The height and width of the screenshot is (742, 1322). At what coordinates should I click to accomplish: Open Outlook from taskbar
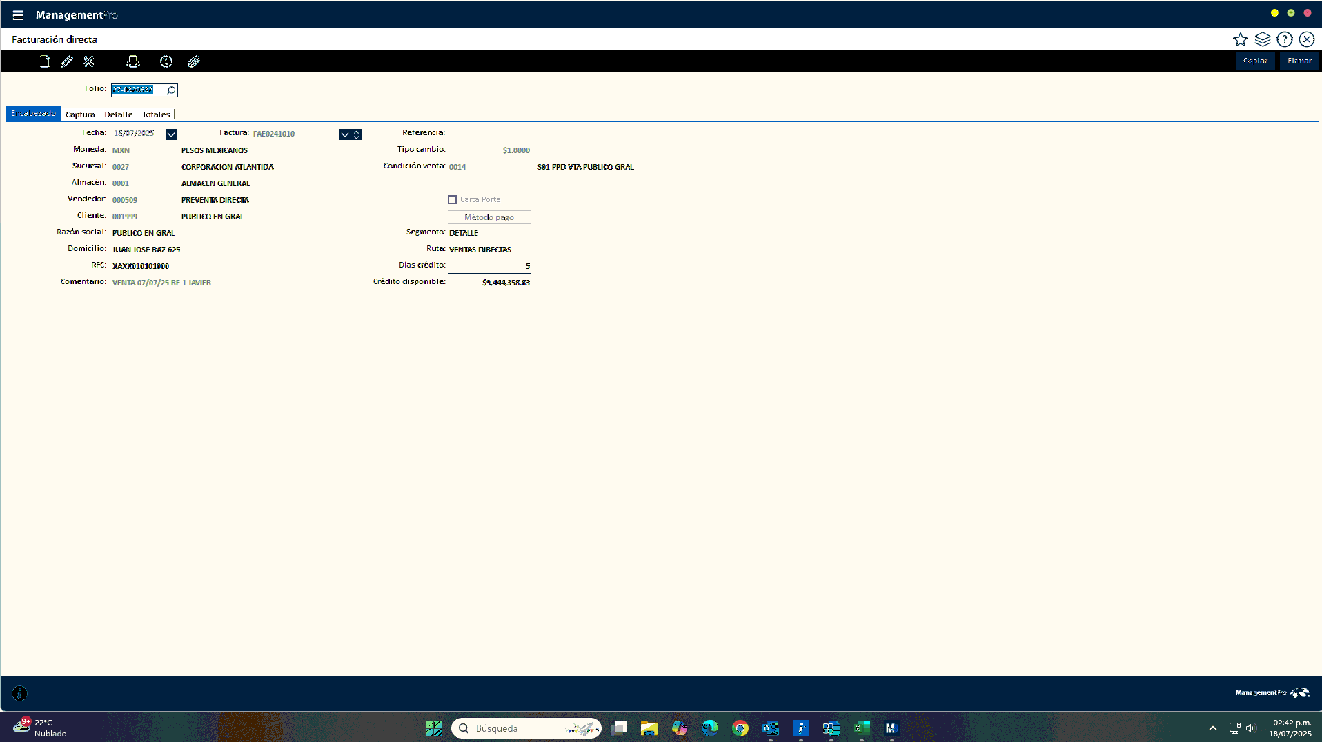point(771,728)
